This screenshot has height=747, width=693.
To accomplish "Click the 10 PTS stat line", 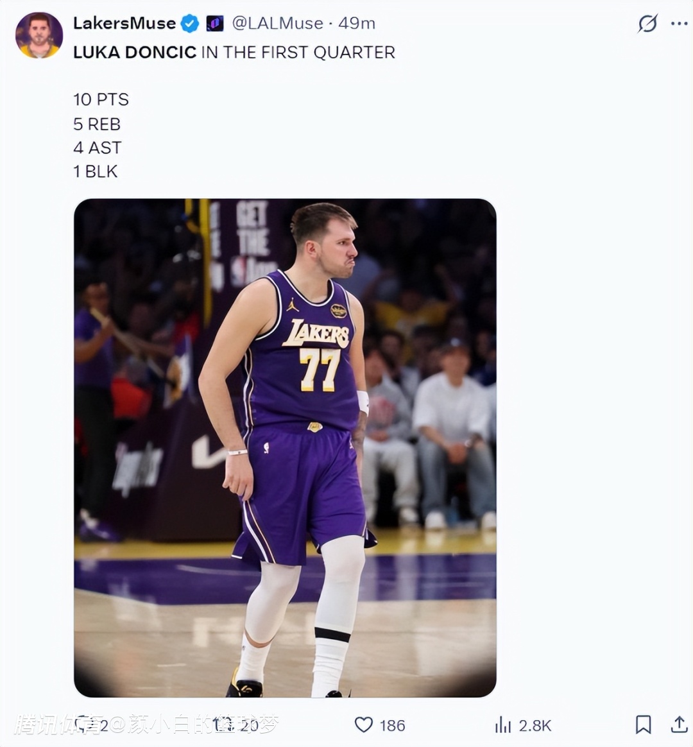I will [x=101, y=99].
